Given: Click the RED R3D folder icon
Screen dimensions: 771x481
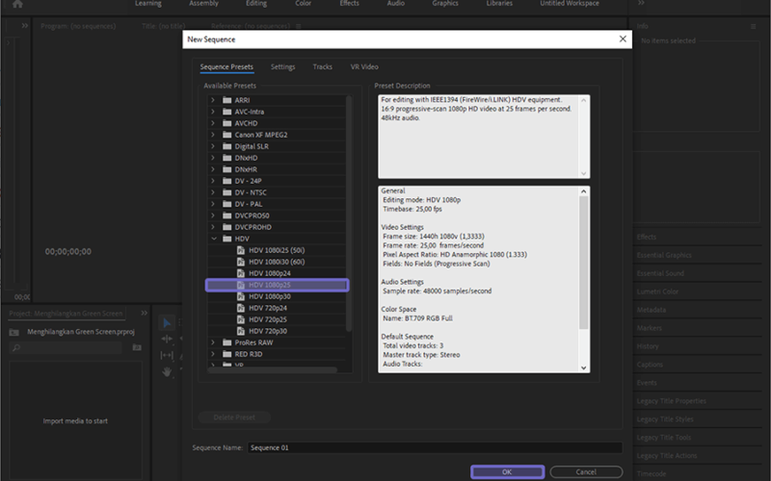Looking at the screenshot, I should pos(226,354).
